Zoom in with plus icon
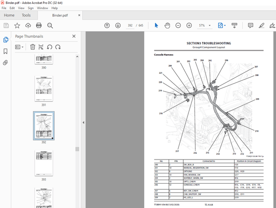 coord(189,26)
